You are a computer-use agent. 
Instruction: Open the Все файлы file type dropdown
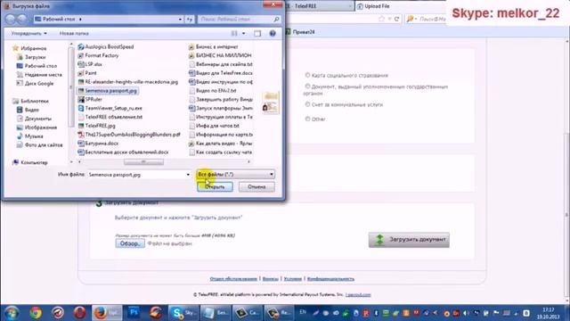click(x=235, y=175)
